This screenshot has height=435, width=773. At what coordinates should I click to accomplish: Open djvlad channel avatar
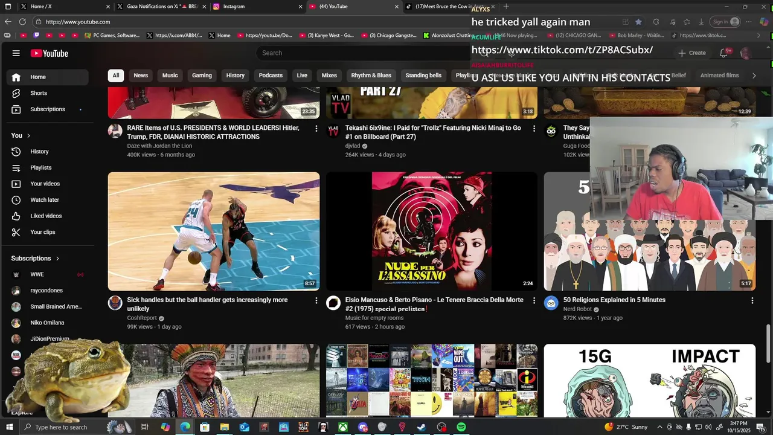point(333,131)
